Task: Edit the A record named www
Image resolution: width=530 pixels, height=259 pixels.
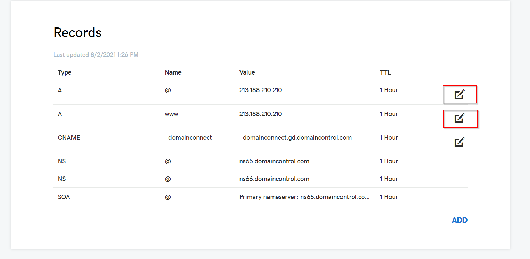Action: (460, 118)
